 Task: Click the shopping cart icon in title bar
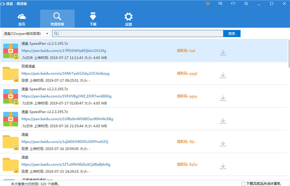click(207, 3)
